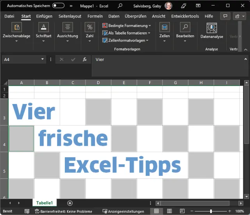Toggle the Automatisches Speichern switch
This screenshot has width=250, height=215.
[x=58, y=6]
